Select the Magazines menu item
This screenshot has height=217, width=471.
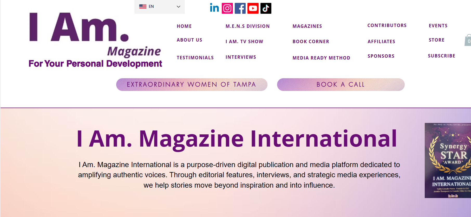pyautogui.click(x=307, y=26)
